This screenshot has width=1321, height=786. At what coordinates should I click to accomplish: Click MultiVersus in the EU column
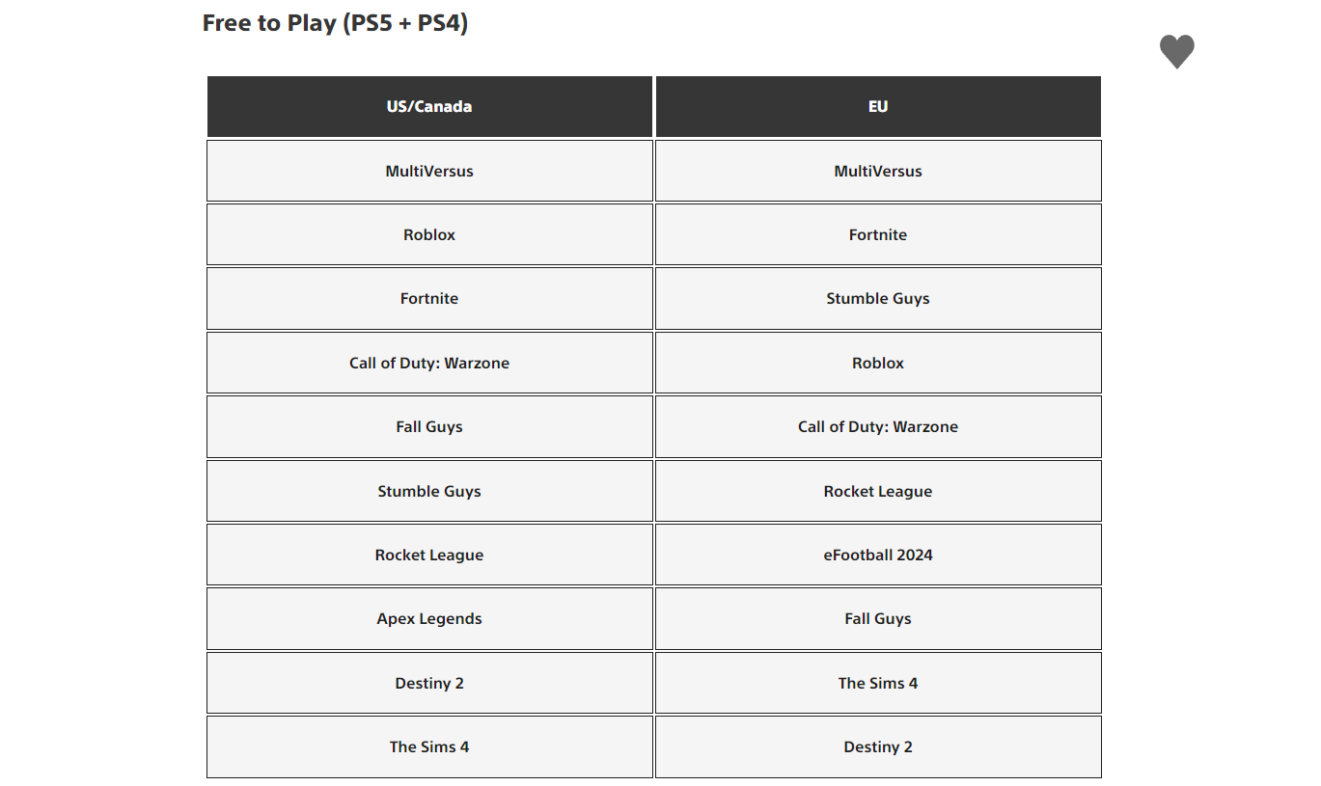tap(878, 171)
